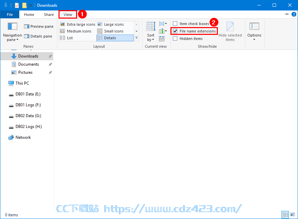
Task: Open the File menu tab
Action: point(10,15)
